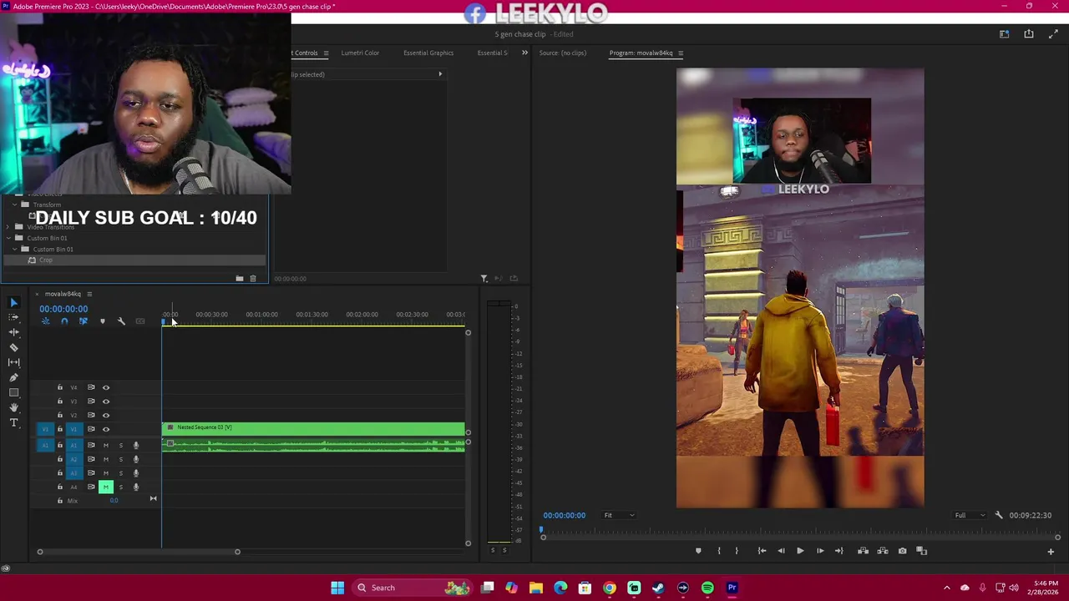Click the filter icon in Effect Controls
The height and width of the screenshot is (601, 1069).
click(484, 278)
